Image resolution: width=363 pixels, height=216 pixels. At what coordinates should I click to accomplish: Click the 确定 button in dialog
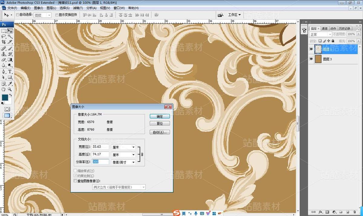pyautogui.click(x=159, y=116)
